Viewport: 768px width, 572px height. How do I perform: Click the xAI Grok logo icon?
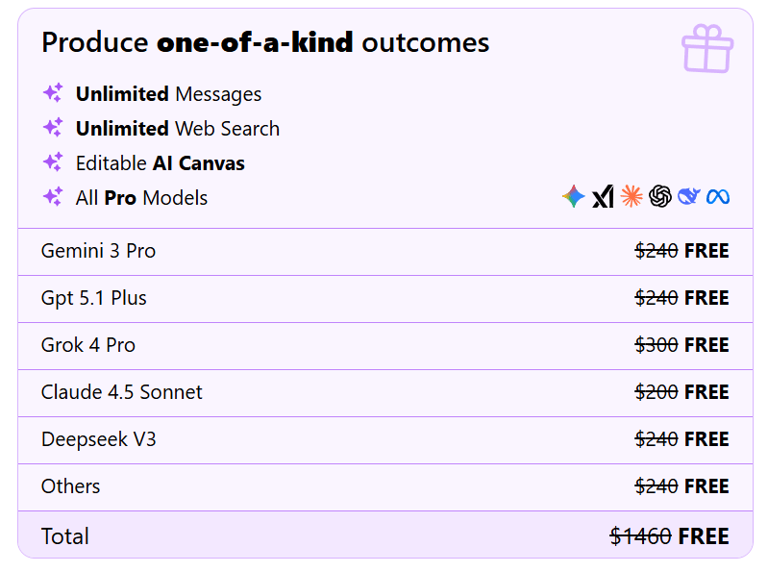[603, 197]
